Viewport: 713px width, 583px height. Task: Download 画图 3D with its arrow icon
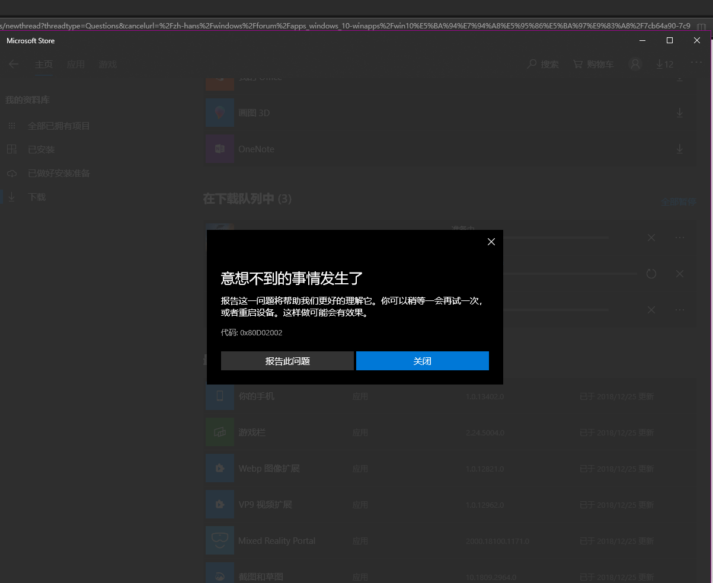680,113
